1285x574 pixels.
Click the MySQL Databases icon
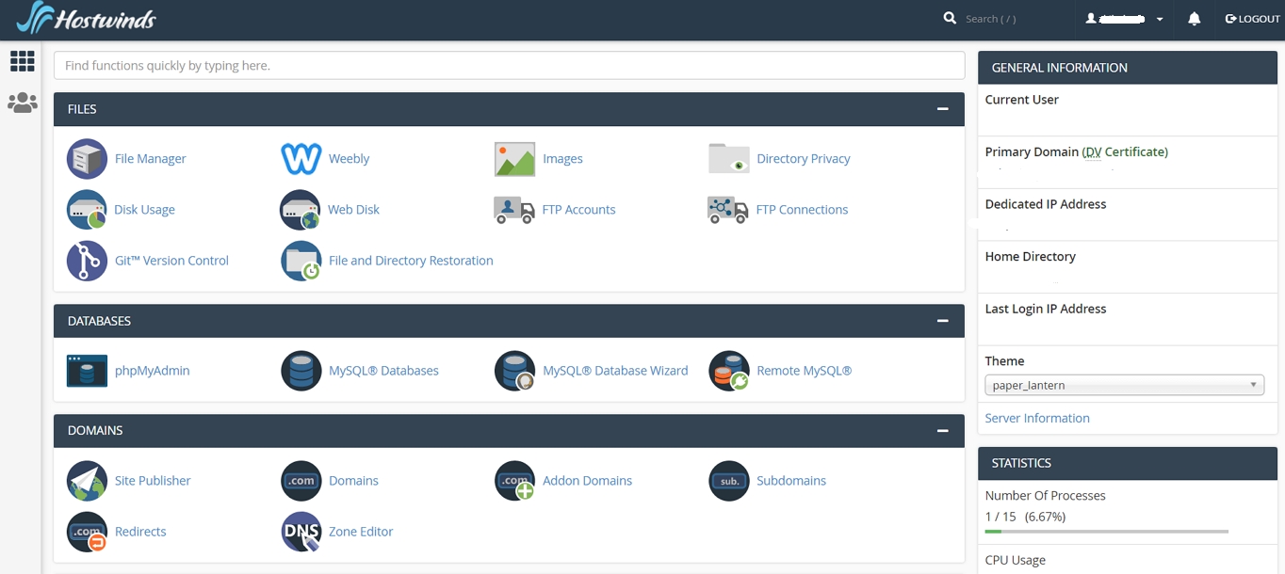coord(301,371)
